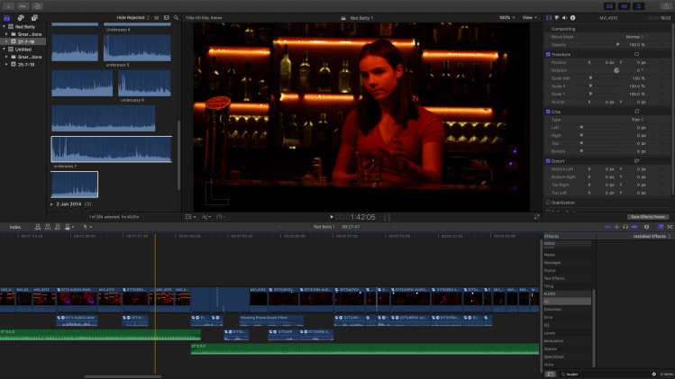Enable the Stabilization checkbox
This screenshot has width=675, height=379.
coord(548,203)
